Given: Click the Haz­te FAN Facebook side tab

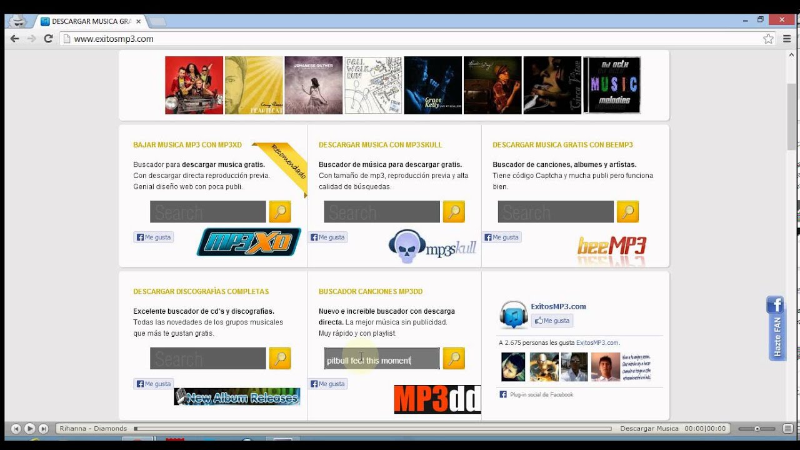Looking at the screenshot, I should (776, 327).
